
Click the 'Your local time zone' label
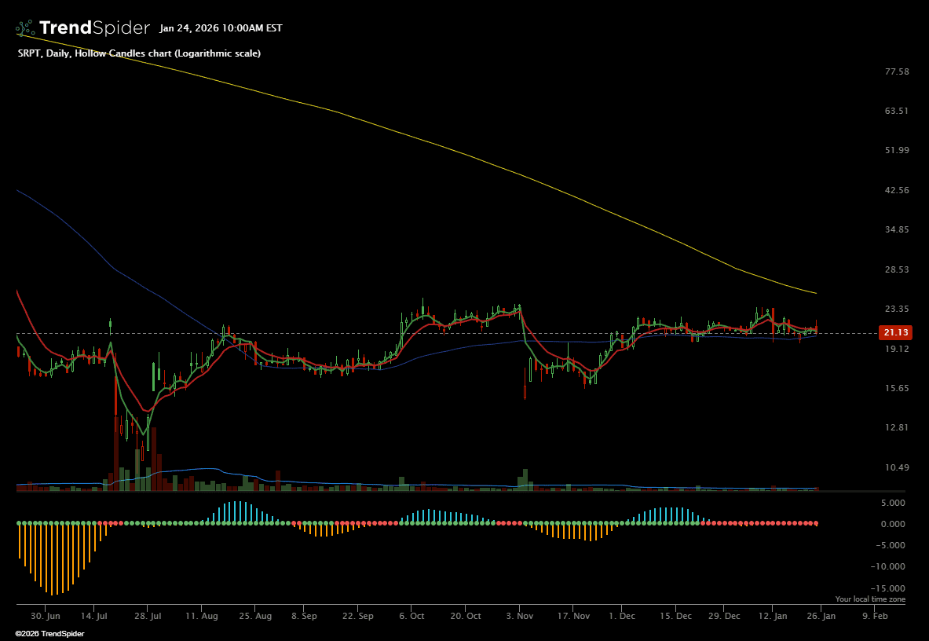tap(870, 599)
